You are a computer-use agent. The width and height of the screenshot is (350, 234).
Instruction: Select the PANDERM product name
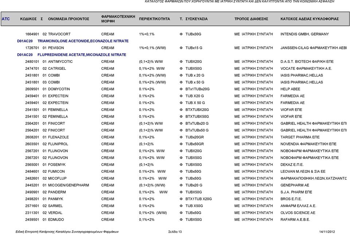[x=57, y=192]
